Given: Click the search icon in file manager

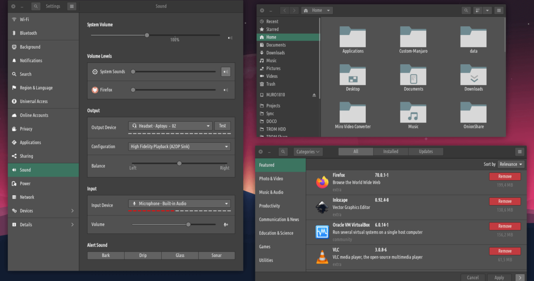Looking at the screenshot, I should [466, 10].
